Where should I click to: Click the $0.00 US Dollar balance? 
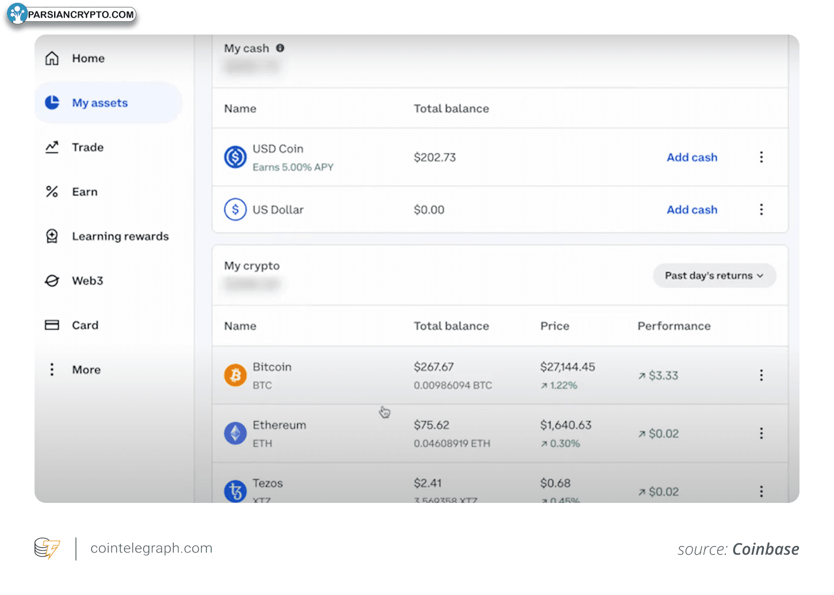coord(429,210)
